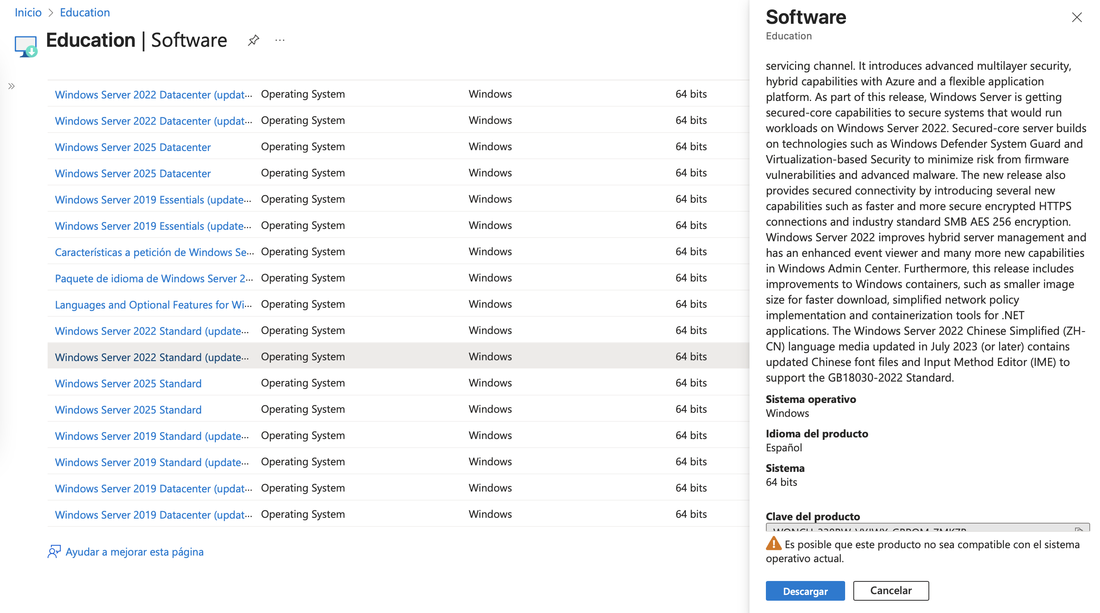This screenshot has width=1100, height=613.
Task: Click the Clave del producto label
Action: click(813, 517)
